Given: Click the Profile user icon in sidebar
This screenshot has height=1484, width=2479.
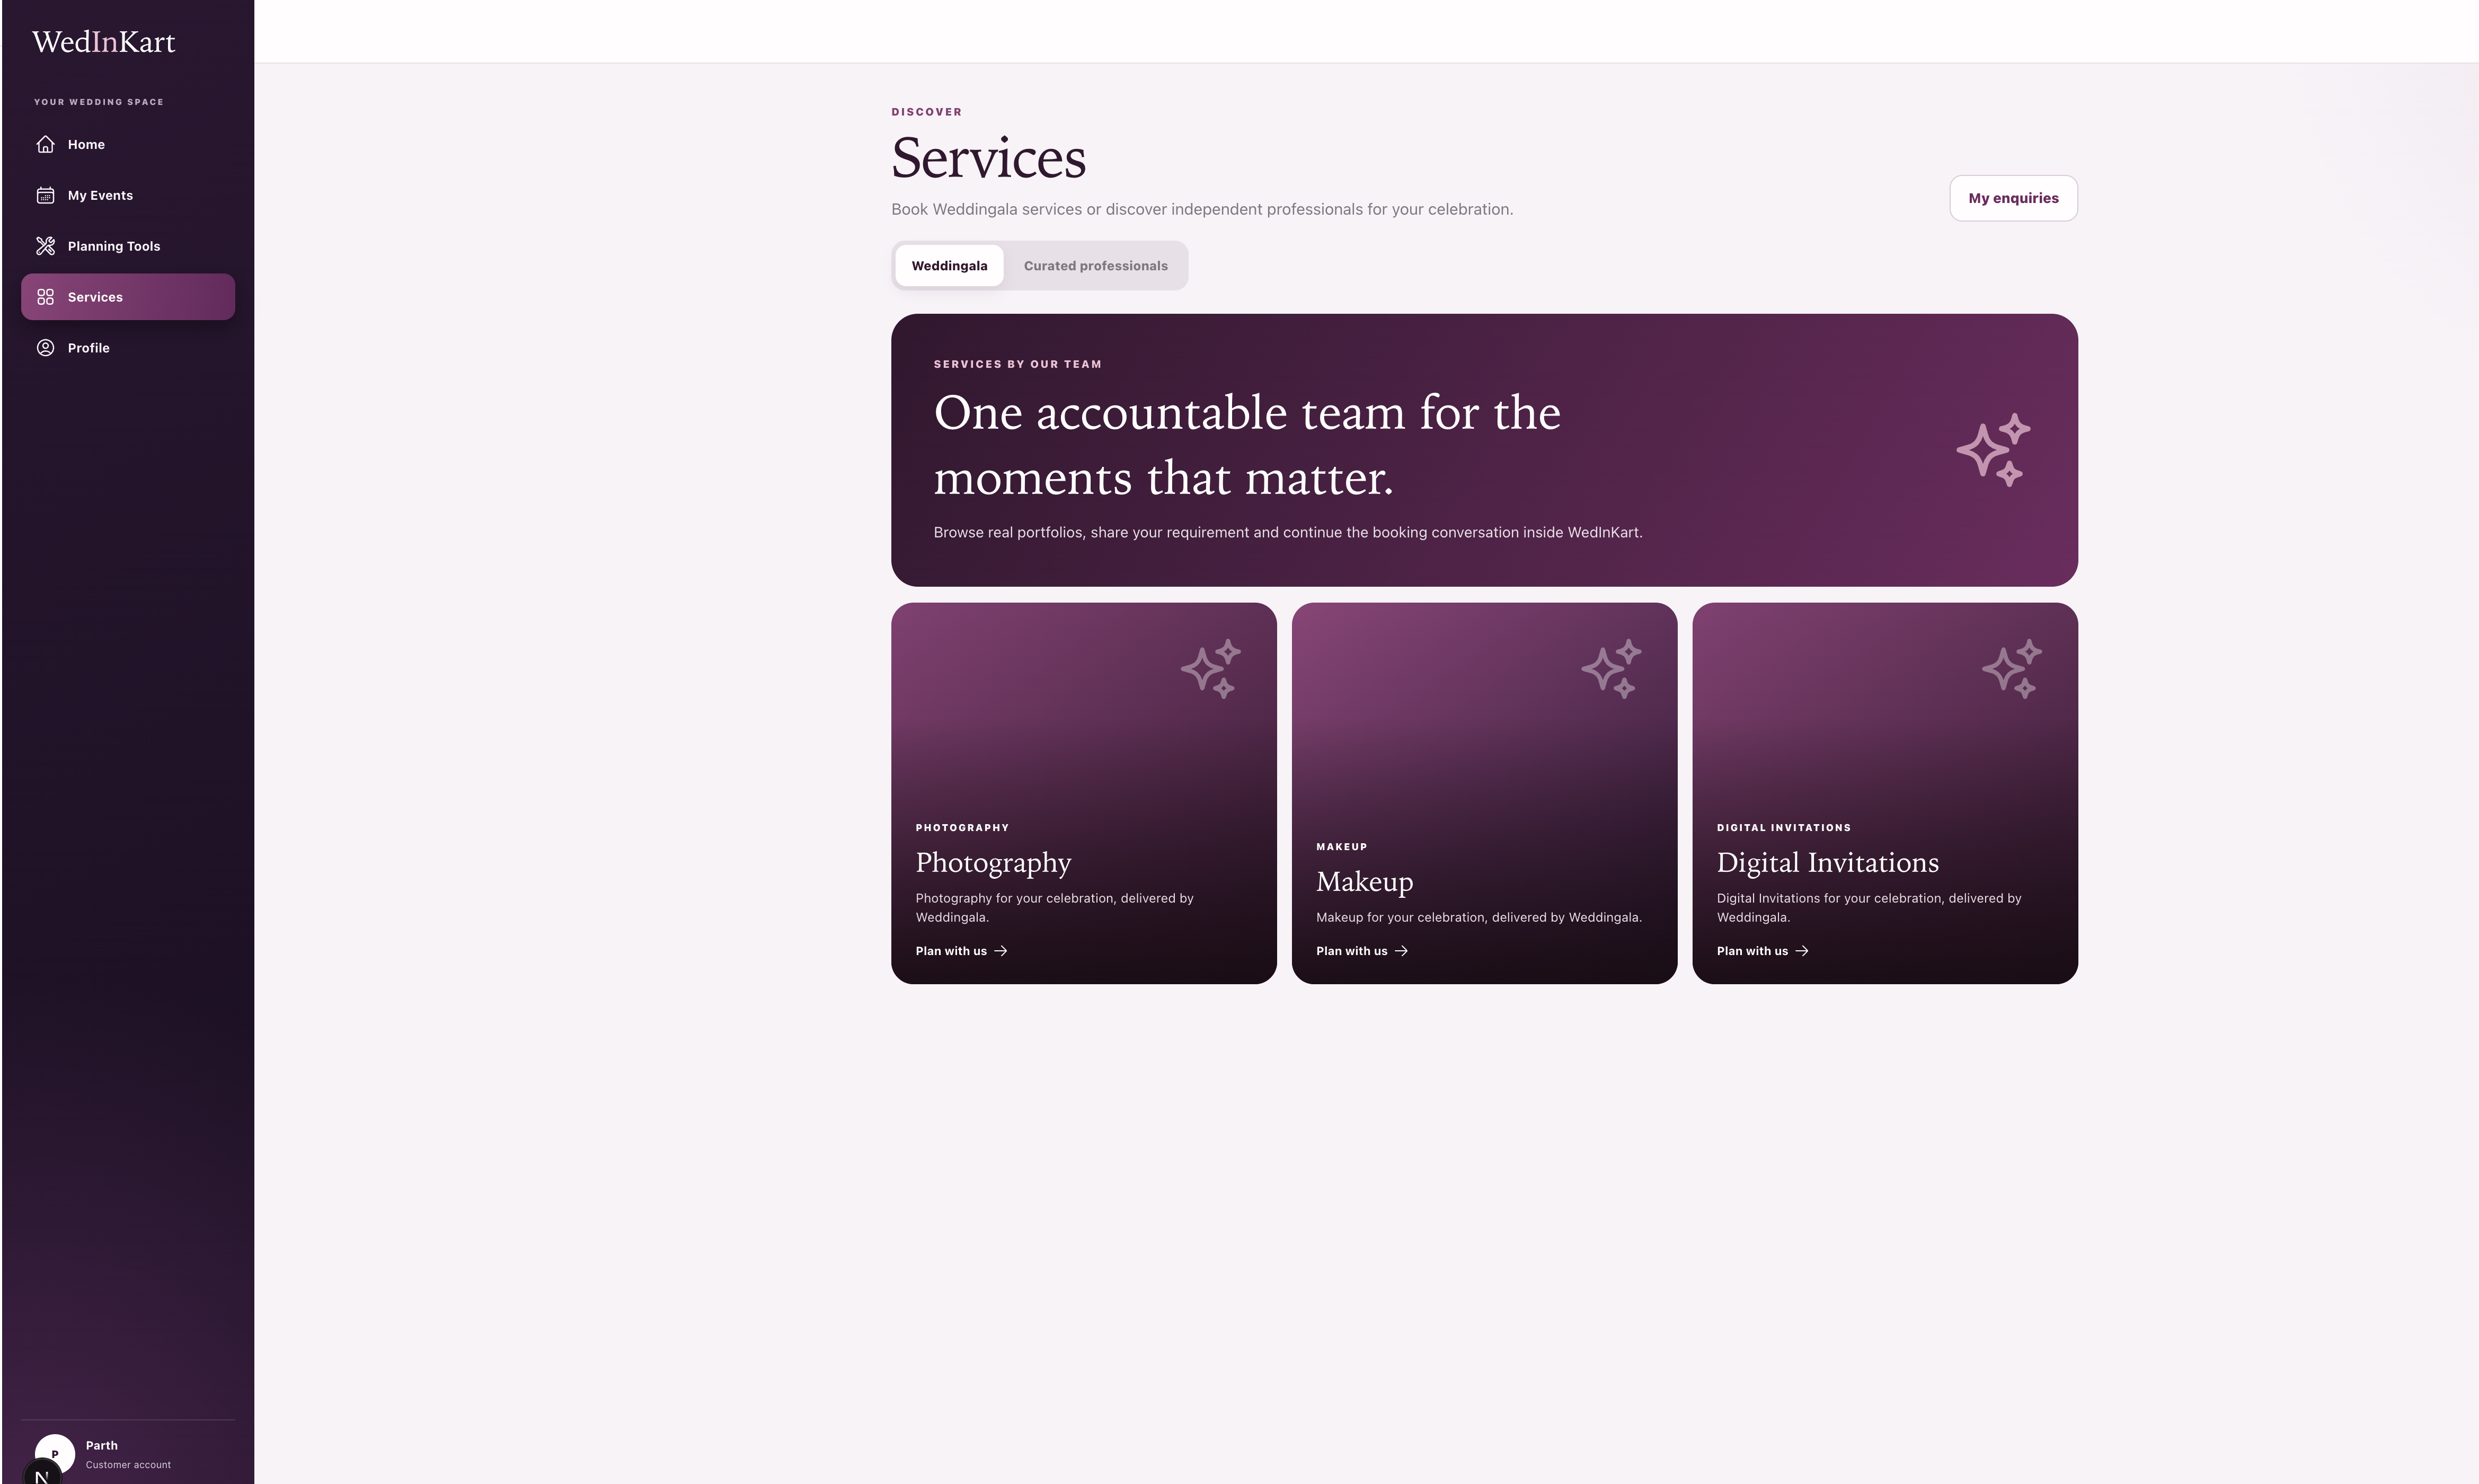Looking at the screenshot, I should point(45,348).
